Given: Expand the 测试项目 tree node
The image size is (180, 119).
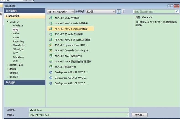Looking at the screenshot, I should click(7, 77).
